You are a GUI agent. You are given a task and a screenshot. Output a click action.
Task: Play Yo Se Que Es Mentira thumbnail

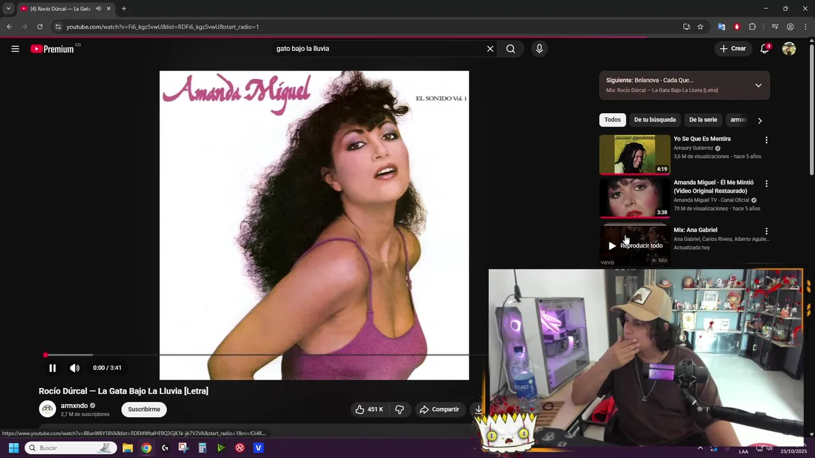(635, 154)
